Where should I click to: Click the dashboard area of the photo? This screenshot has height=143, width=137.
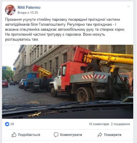tap(68, 111)
